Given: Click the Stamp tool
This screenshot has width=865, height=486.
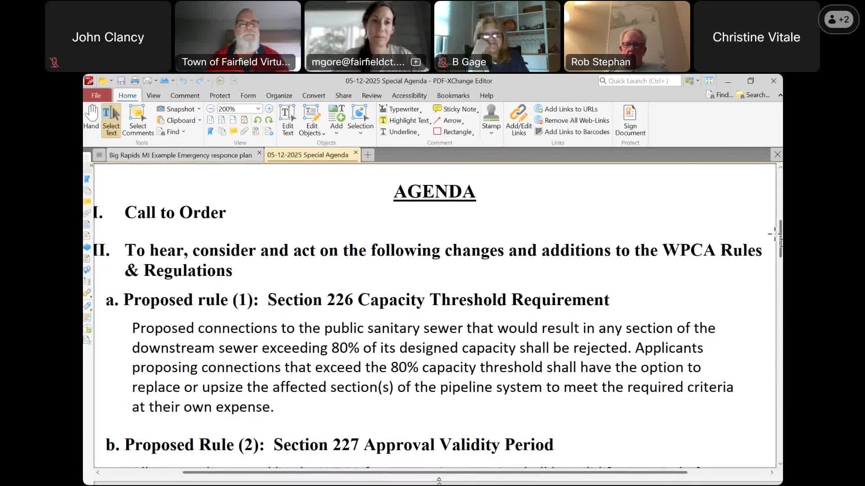Looking at the screenshot, I should pos(491,117).
